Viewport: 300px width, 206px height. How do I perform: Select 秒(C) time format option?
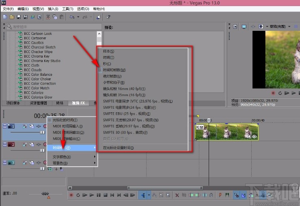click(x=107, y=64)
